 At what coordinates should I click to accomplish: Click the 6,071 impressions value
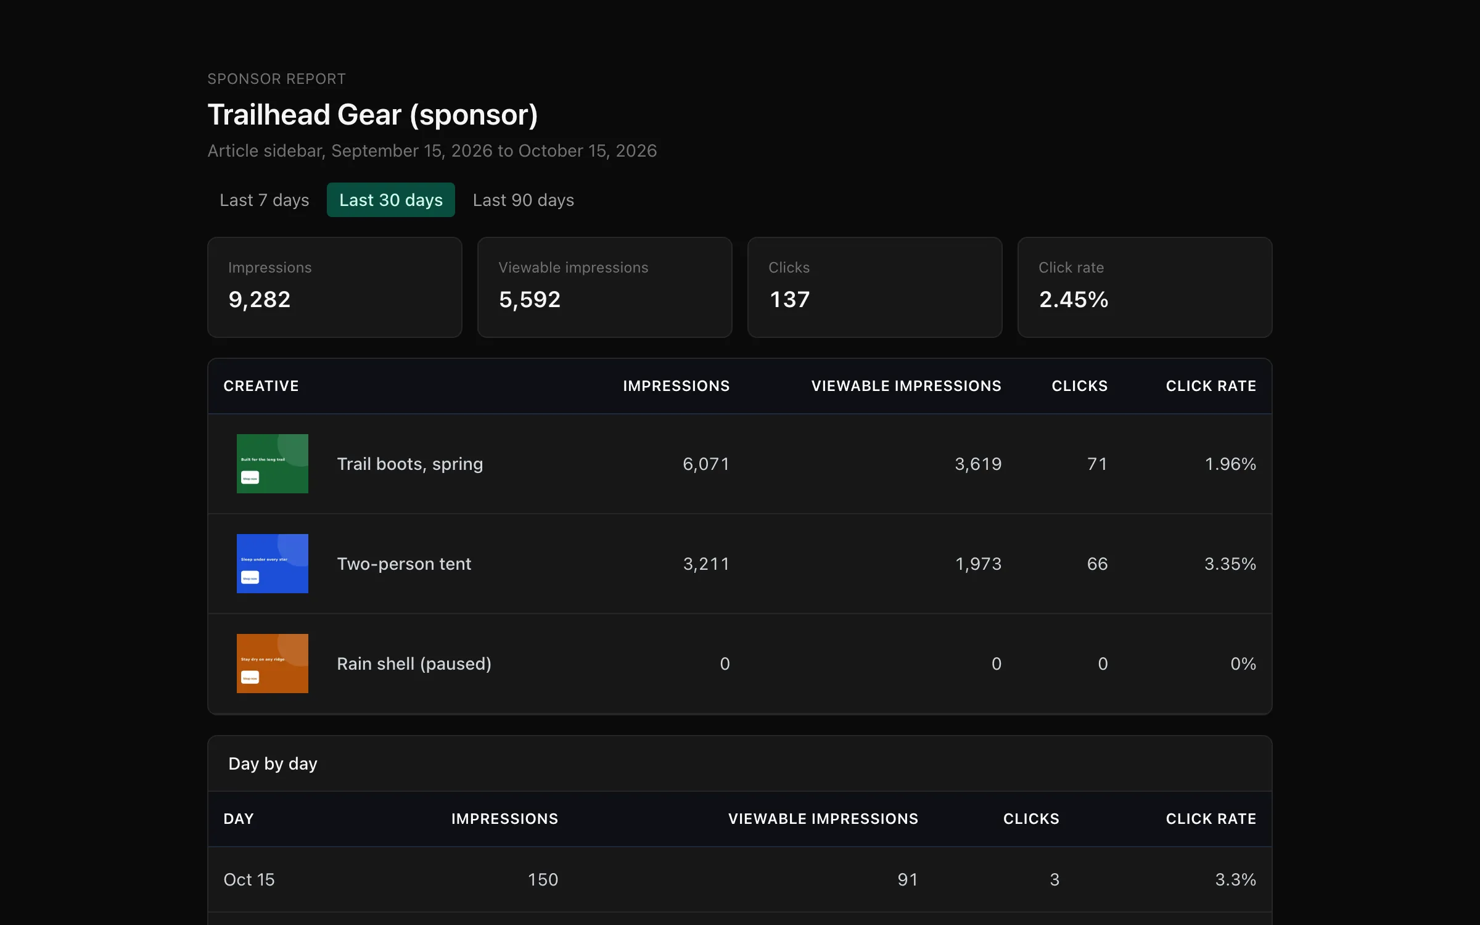coord(706,464)
